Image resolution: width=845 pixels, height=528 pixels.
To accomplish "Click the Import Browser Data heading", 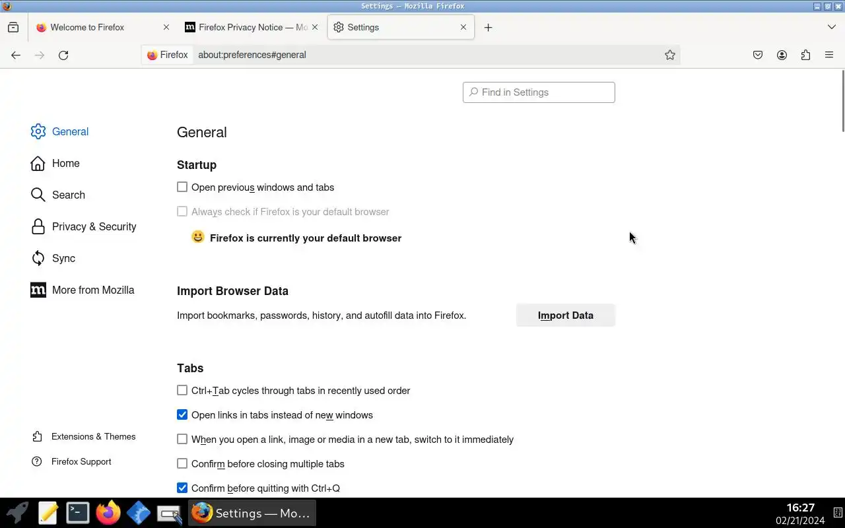I will coord(232,291).
